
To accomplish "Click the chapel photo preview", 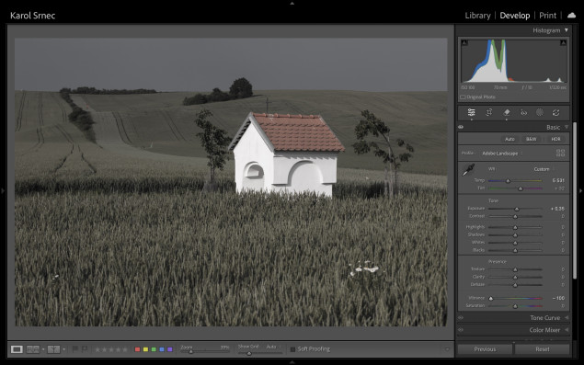I will (231, 182).
